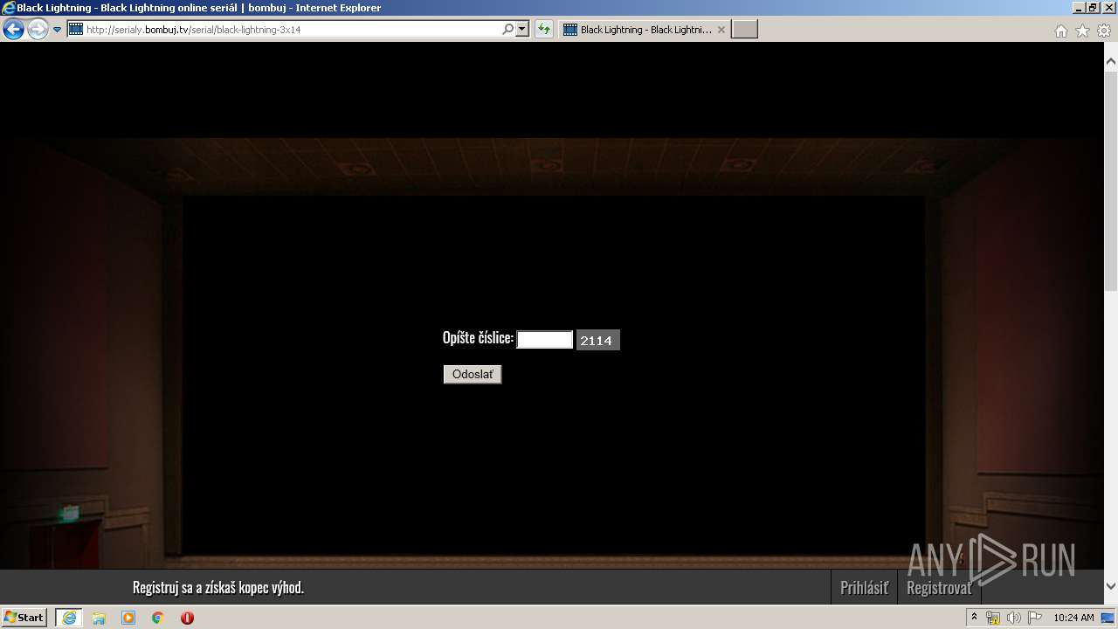Click the vertical scrollbar thumb
Image resolution: width=1118 pixels, height=629 pixels.
pyautogui.click(x=1111, y=180)
